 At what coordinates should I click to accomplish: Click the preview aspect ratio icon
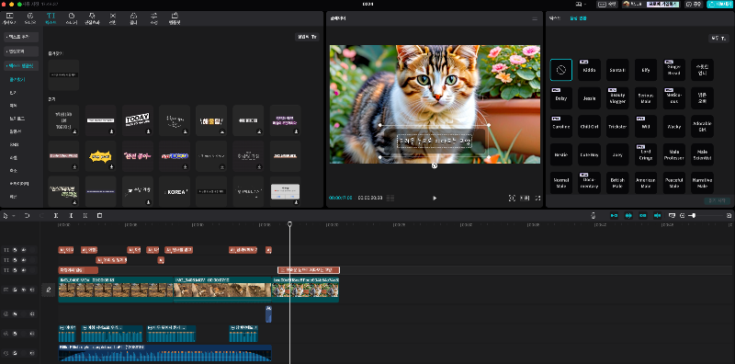[525, 198]
